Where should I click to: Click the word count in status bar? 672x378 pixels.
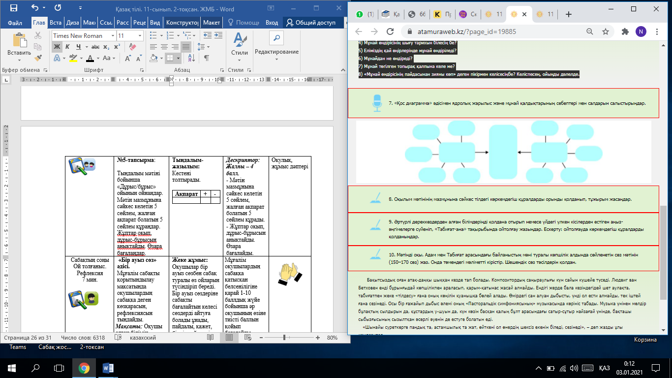(x=82, y=338)
